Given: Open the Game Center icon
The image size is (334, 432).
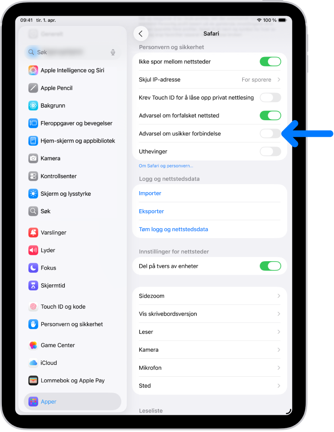Looking at the screenshot, I should [x=33, y=345].
